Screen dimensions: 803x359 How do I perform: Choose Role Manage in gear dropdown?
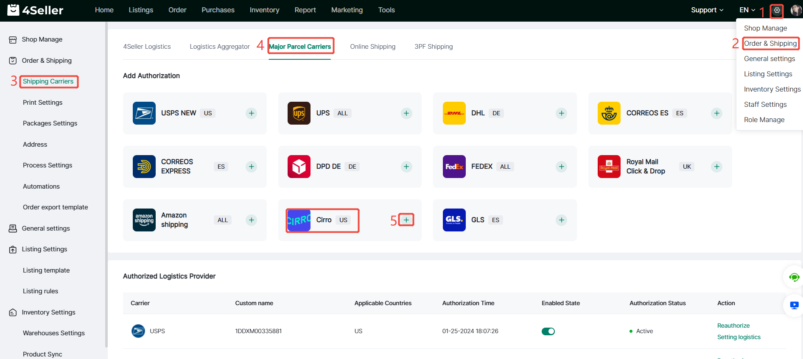tap(764, 120)
